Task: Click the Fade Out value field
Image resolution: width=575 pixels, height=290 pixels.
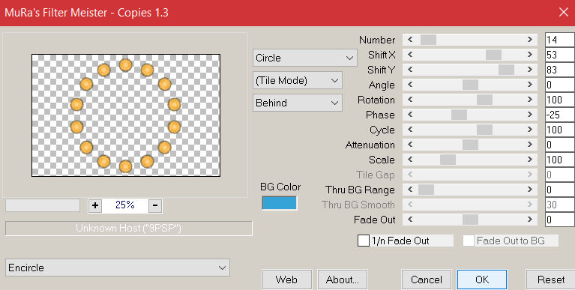Action: point(560,220)
